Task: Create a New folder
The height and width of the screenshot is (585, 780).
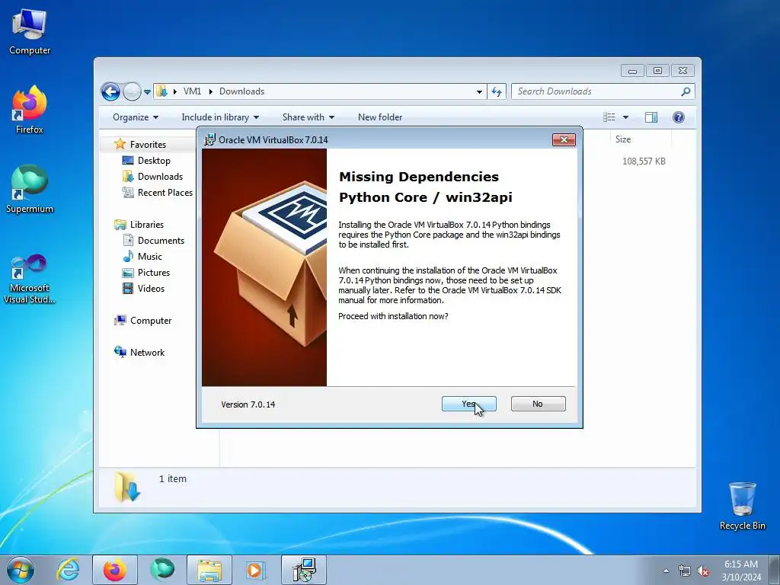Action: click(x=380, y=117)
